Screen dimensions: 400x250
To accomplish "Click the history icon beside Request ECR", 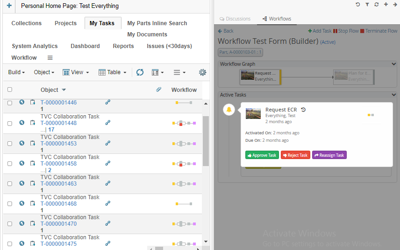I will (303, 110).
